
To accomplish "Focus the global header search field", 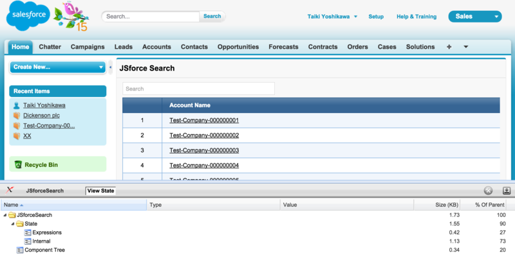I will click(x=152, y=17).
